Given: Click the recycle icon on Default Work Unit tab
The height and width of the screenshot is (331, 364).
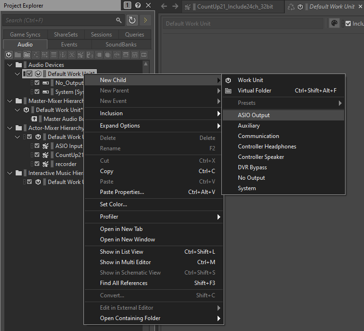Looking at the screenshot, I should click(x=291, y=7).
